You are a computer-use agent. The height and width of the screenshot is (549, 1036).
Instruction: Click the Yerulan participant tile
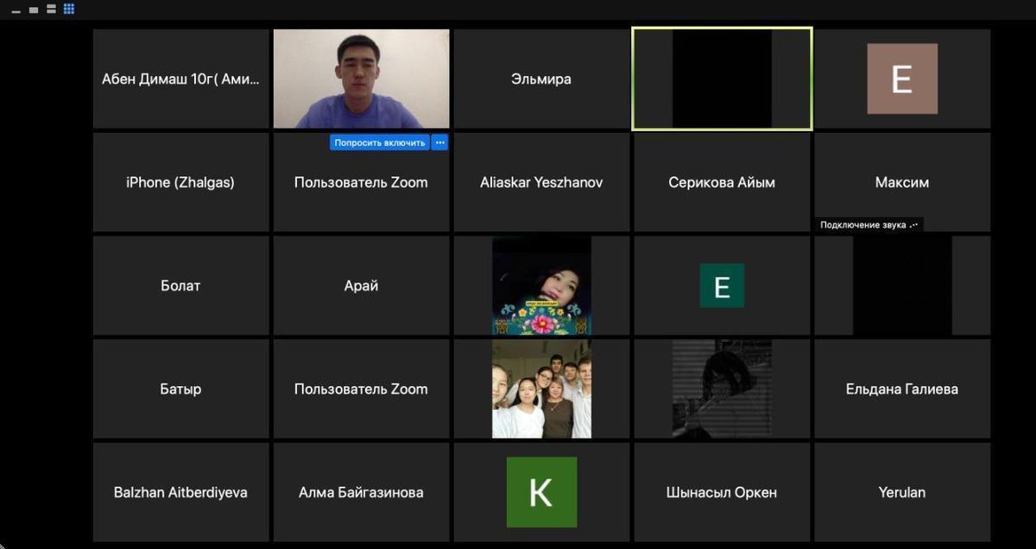point(902,492)
